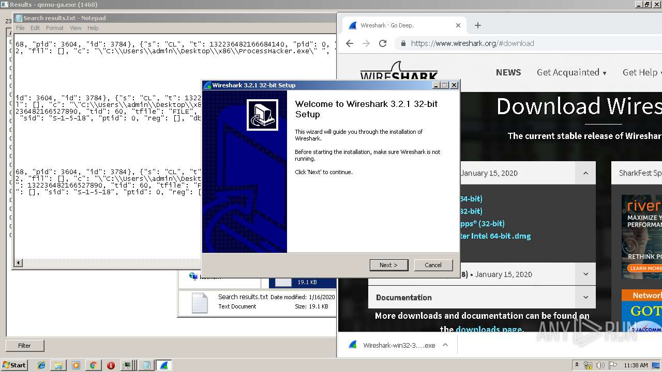662x372 pixels.
Task: Click the Riverbed ad LEARN MORE button
Action: click(x=645, y=268)
